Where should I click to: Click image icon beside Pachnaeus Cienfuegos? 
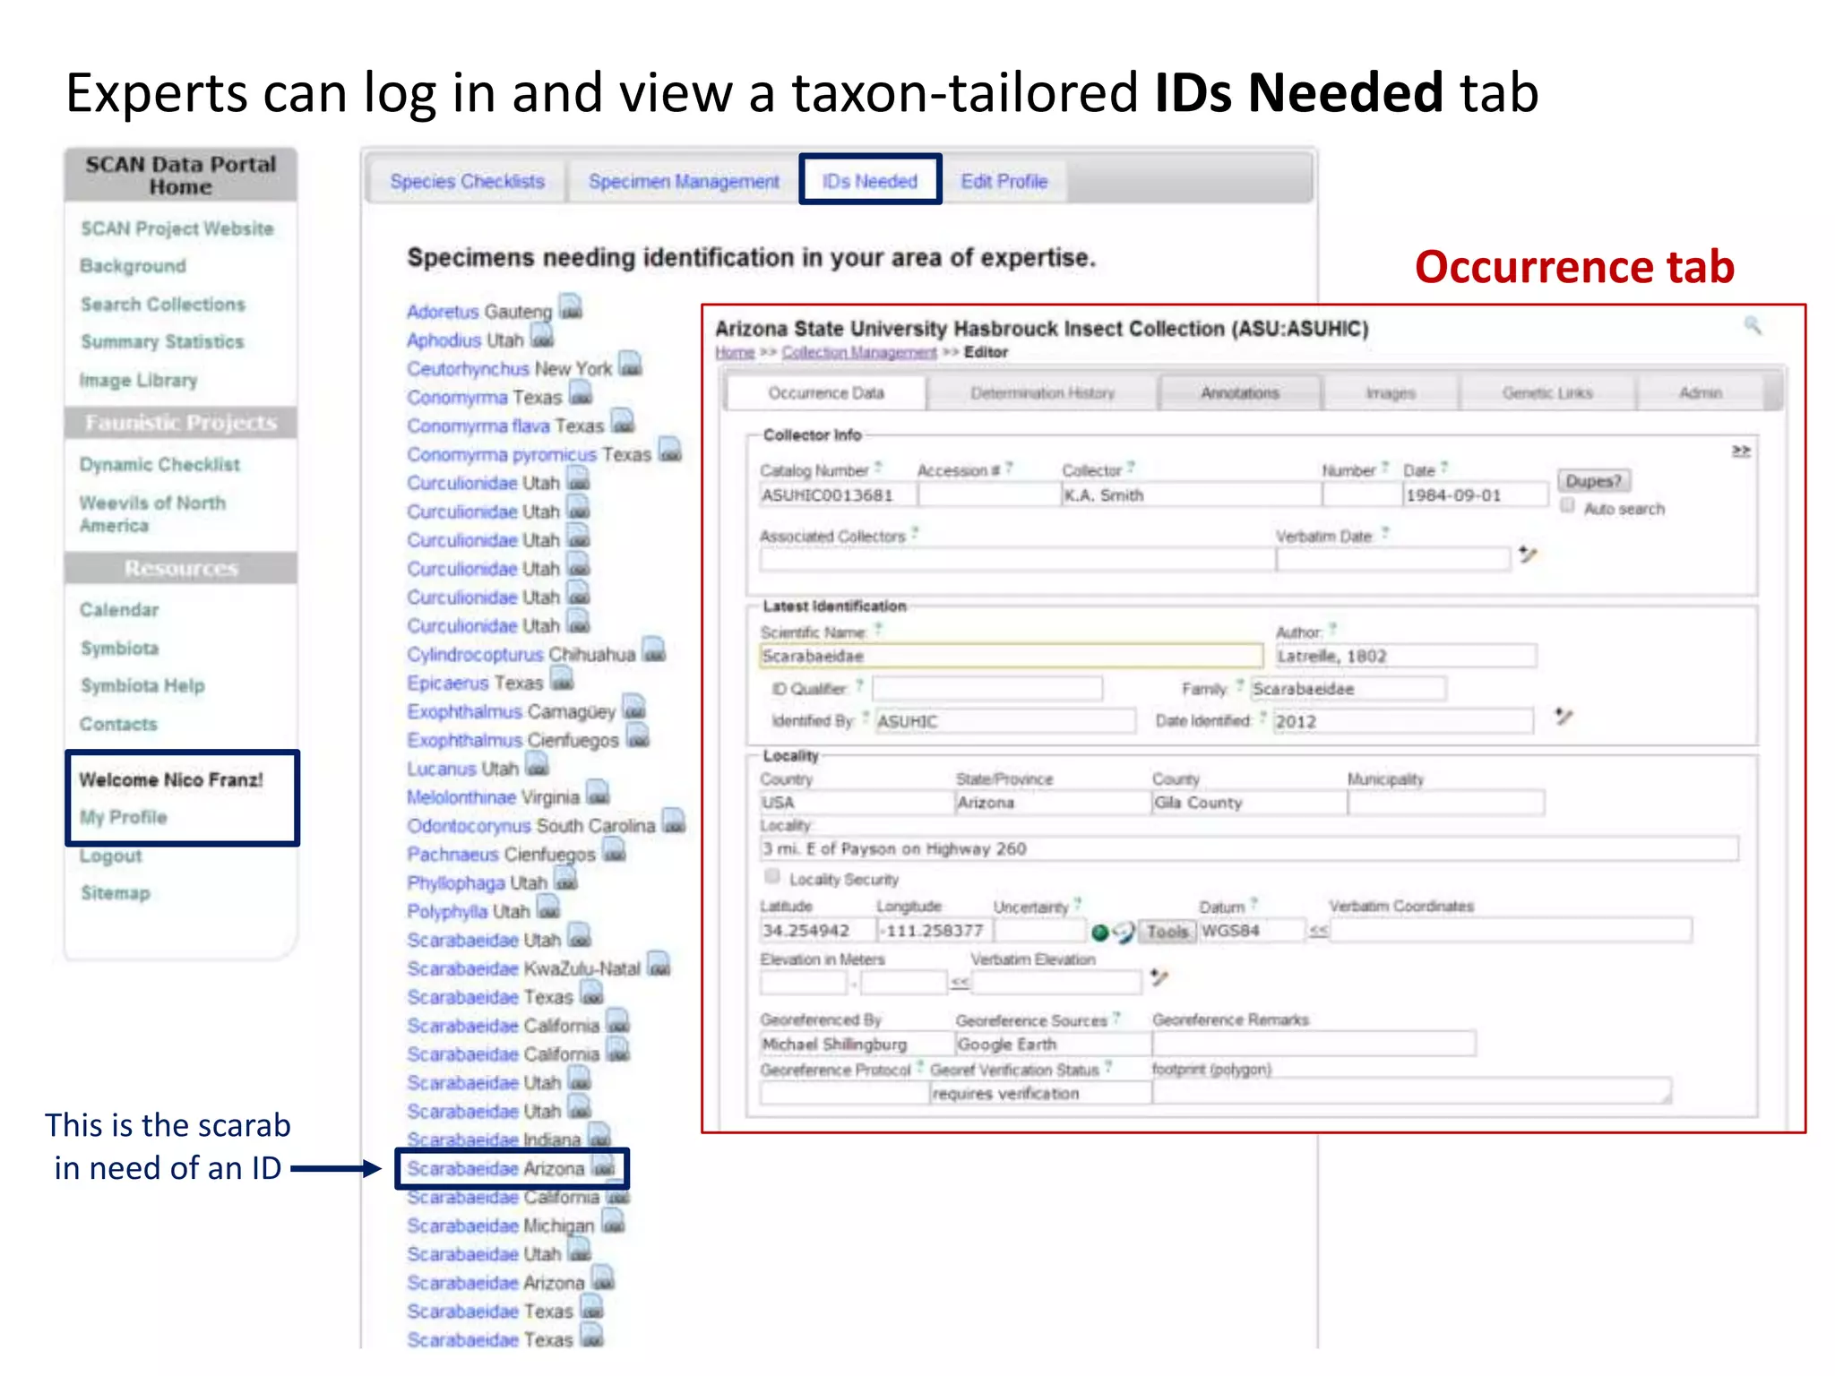click(614, 851)
